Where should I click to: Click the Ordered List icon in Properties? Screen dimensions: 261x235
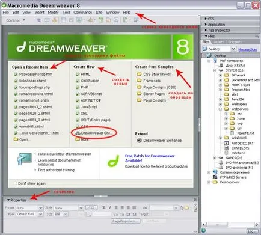pos(122,214)
